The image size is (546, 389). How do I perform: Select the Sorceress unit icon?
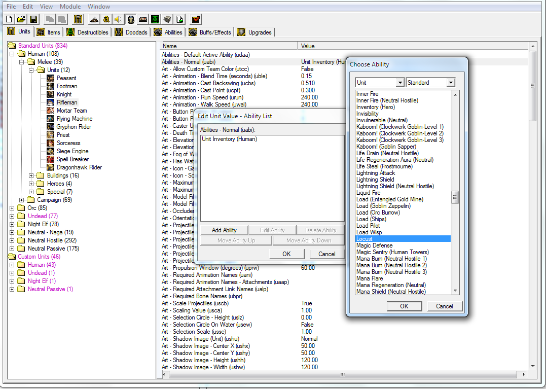[51, 143]
